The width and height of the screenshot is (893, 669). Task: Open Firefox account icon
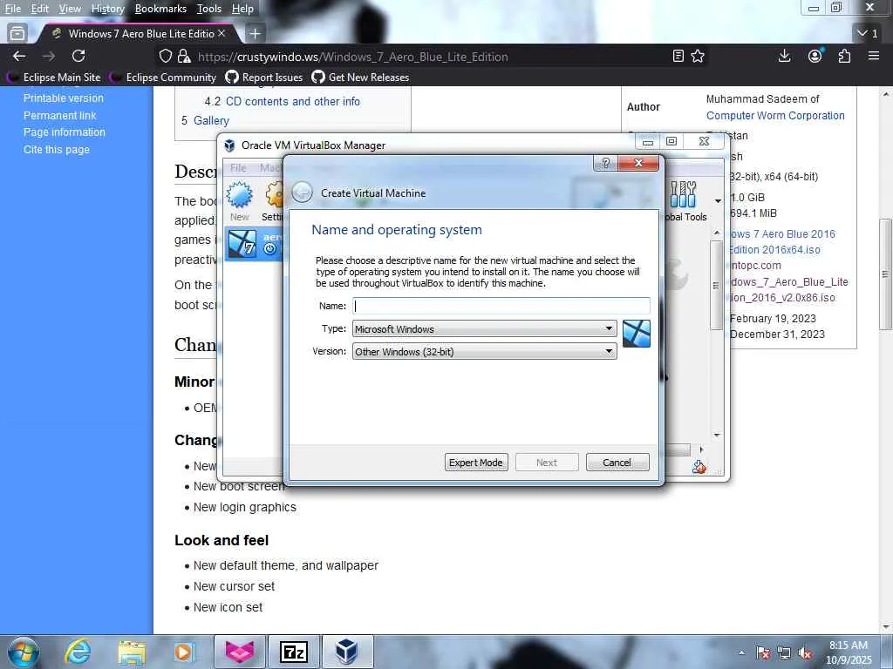pyautogui.click(x=815, y=56)
